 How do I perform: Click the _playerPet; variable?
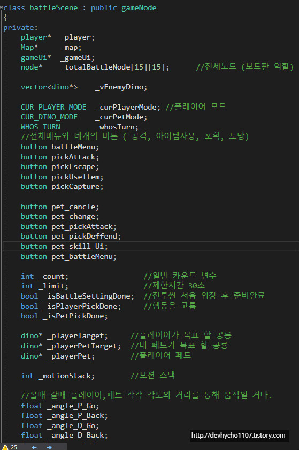pos(71,356)
